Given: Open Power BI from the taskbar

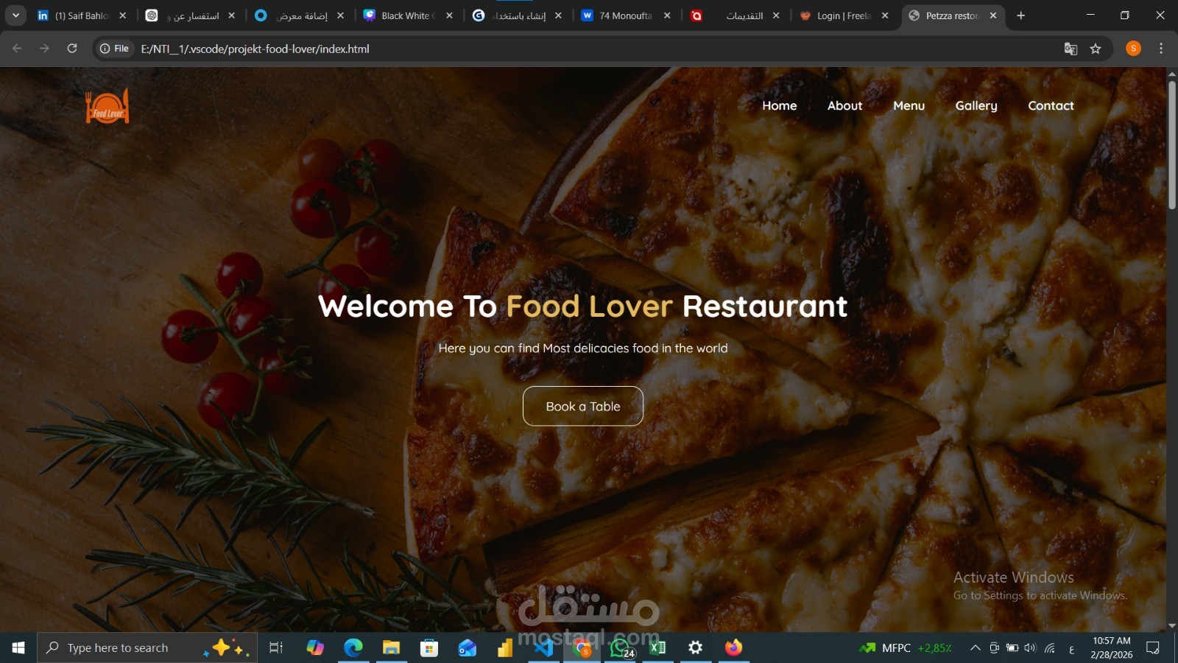Looking at the screenshot, I should pyautogui.click(x=505, y=648).
